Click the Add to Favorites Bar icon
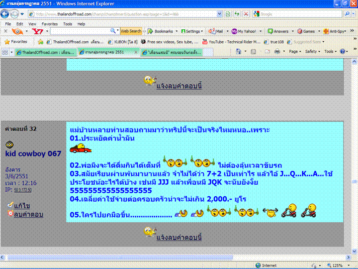Image resolution: width=358 pixels, height=269 pixels. click(x=41, y=42)
